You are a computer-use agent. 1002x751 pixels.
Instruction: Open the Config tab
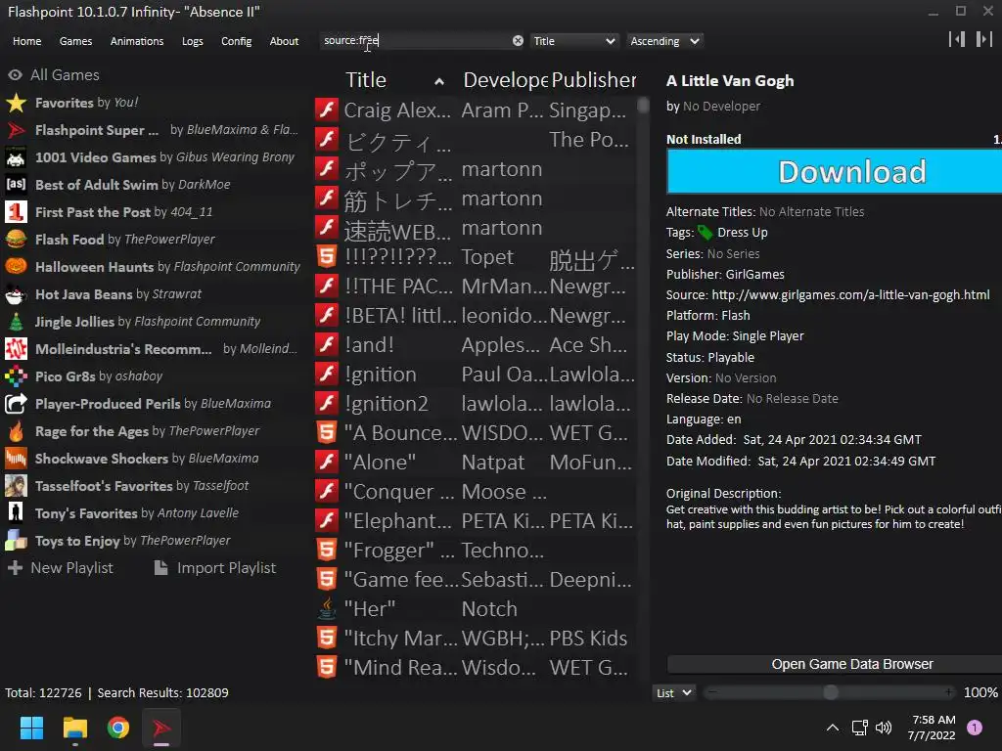coord(237,41)
